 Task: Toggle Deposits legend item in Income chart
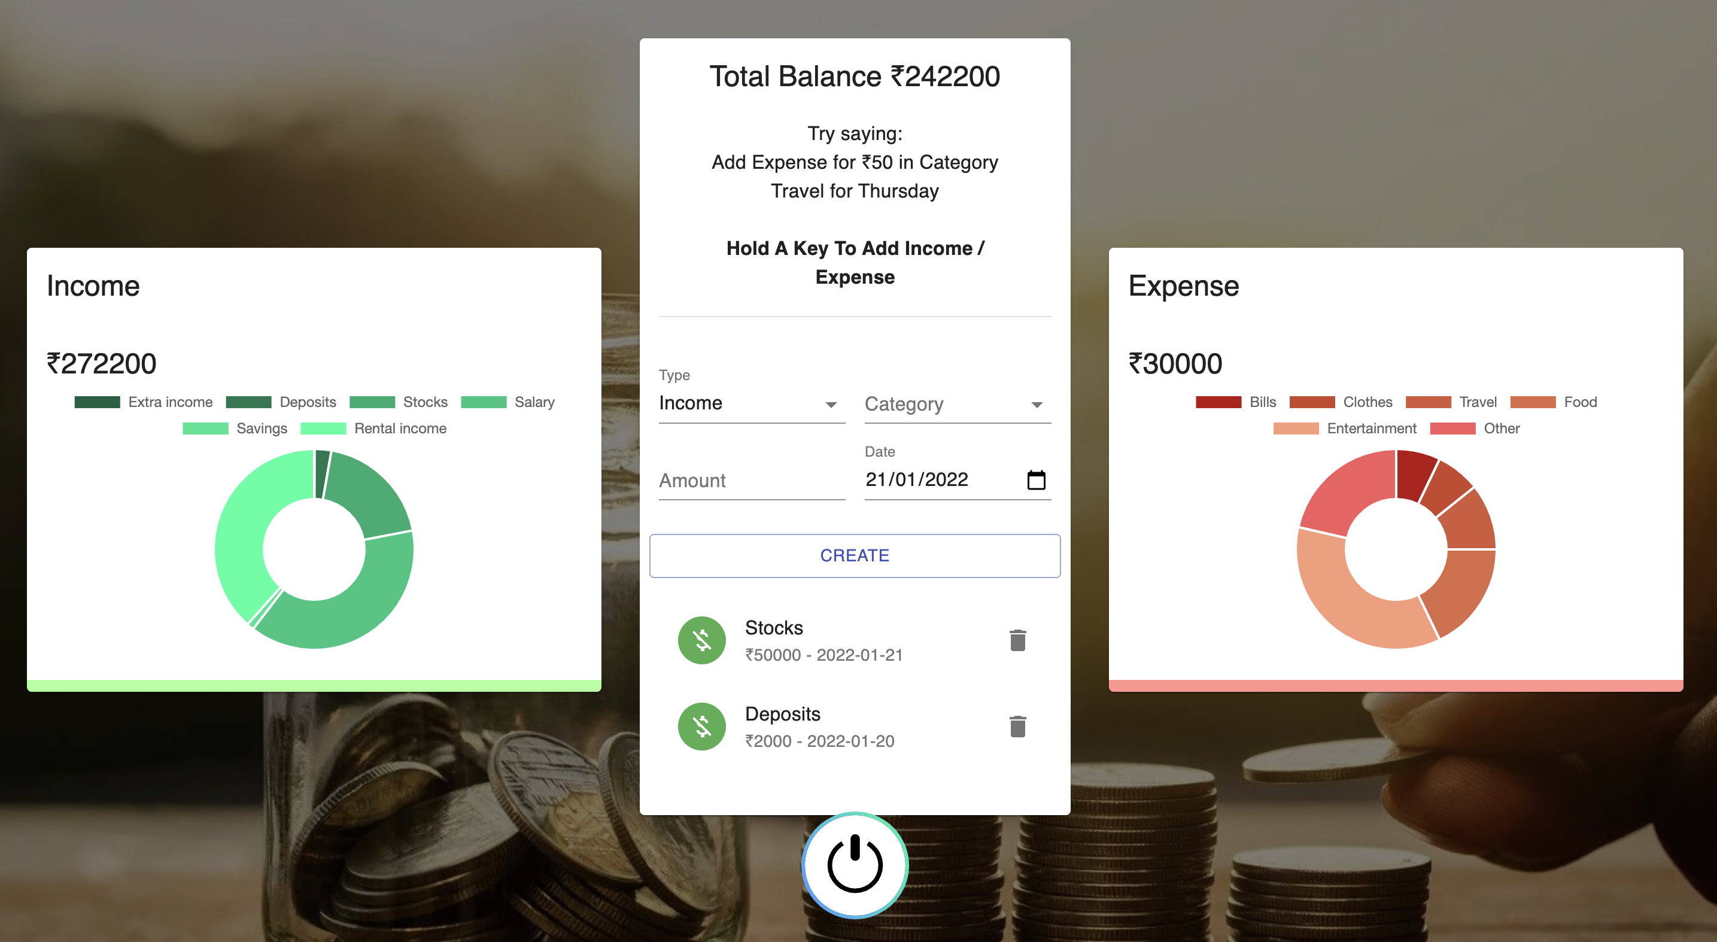(281, 402)
